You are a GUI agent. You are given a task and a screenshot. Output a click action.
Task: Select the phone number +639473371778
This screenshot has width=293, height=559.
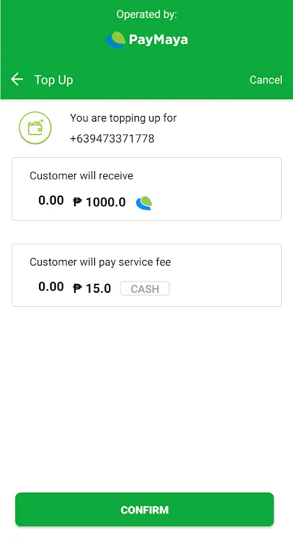tap(112, 138)
